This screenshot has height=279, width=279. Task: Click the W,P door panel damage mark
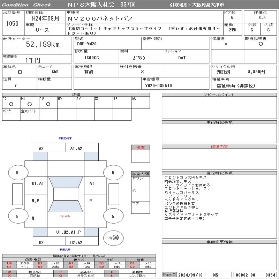click(35, 201)
